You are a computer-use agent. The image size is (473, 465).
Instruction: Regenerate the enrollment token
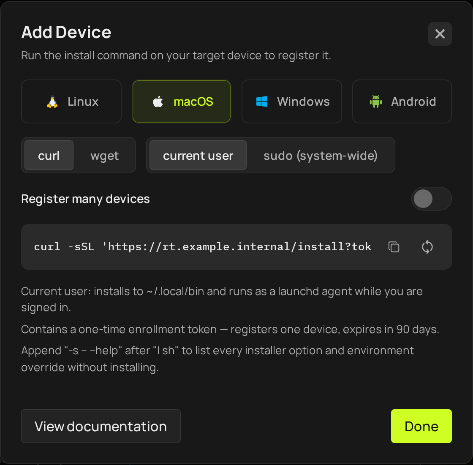click(427, 247)
